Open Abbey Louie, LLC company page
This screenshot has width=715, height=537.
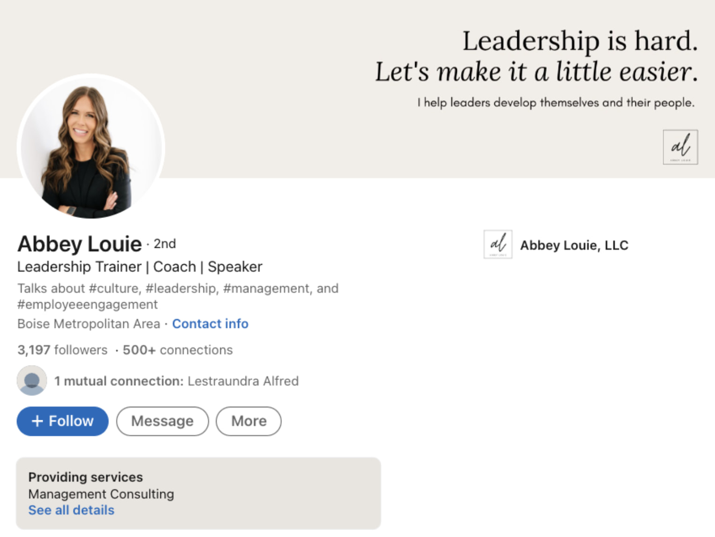[x=574, y=245]
